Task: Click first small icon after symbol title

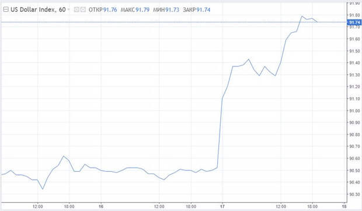Action: tap(76, 10)
